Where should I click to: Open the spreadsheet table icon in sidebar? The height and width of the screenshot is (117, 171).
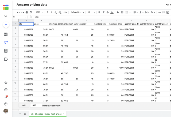click(x=6, y=51)
